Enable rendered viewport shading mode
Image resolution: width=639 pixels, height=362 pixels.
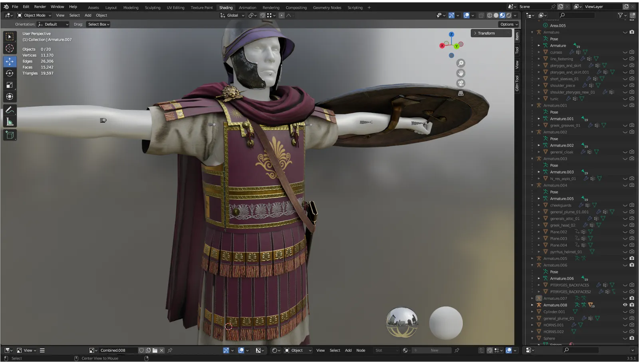(509, 15)
